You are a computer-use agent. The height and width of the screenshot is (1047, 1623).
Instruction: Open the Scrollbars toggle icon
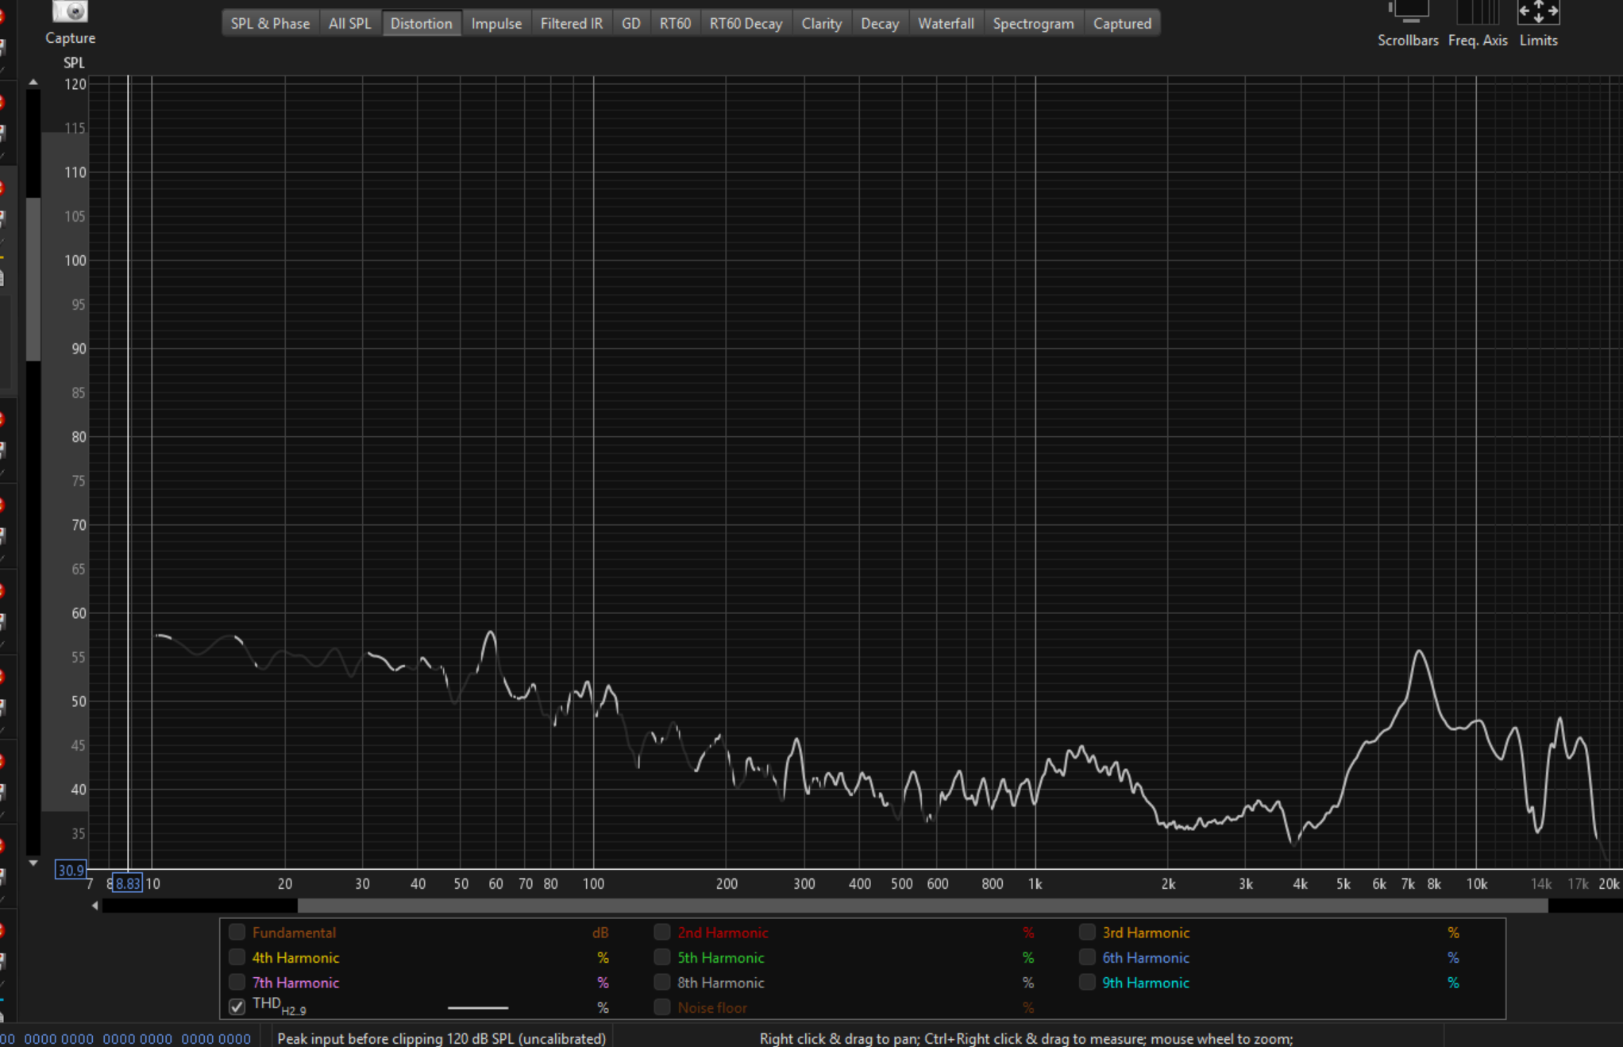tap(1408, 11)
